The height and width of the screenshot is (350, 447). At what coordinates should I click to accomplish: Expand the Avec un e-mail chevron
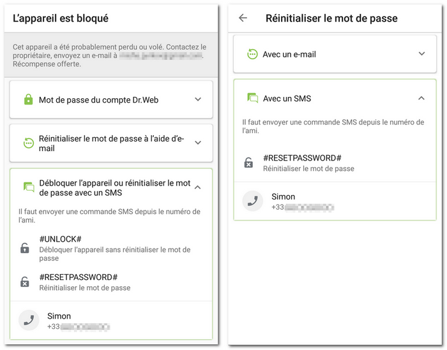[x=421, y=54]
